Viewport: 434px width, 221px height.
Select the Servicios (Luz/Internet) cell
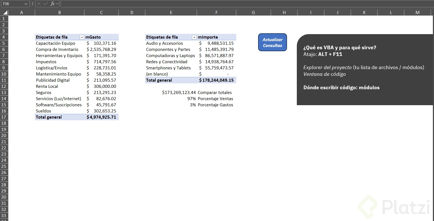click(x=59, y=99)
